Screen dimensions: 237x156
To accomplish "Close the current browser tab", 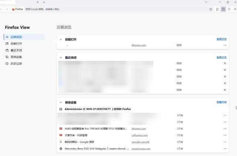I will [38, 2].
